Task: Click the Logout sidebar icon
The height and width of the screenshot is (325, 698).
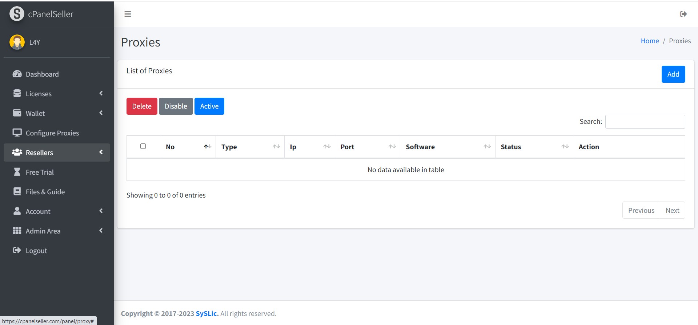Action: [17, 250]
